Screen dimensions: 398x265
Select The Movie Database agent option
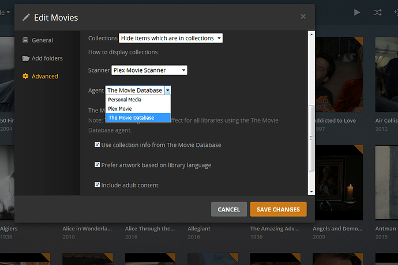click(138, 118)
